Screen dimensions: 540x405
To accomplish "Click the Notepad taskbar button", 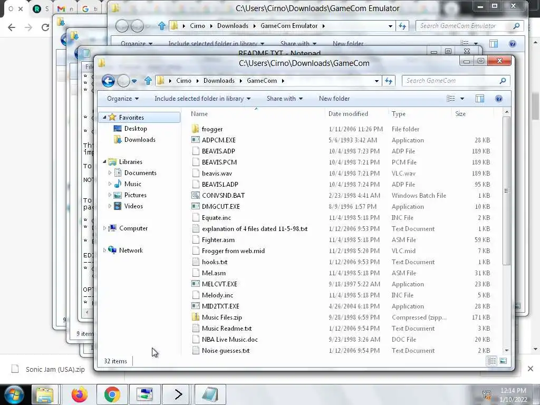I will click(x=210, y=394).
